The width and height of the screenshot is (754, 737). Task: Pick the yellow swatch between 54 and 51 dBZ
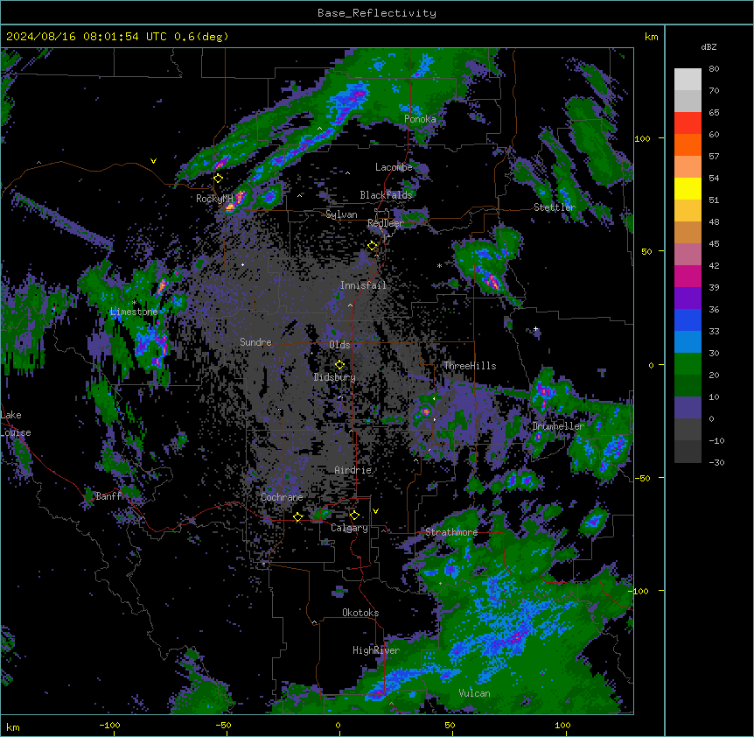click(688, 188)
